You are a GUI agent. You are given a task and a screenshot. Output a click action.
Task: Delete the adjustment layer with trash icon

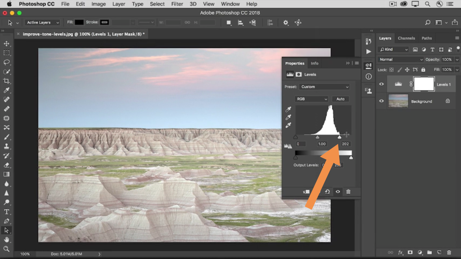[348, 192]
